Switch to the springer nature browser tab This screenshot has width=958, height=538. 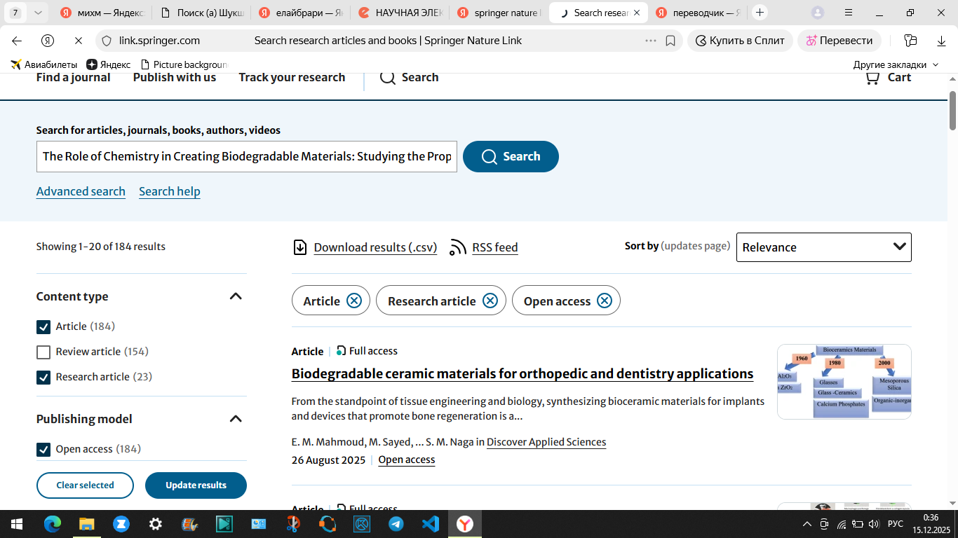point(498,13)
